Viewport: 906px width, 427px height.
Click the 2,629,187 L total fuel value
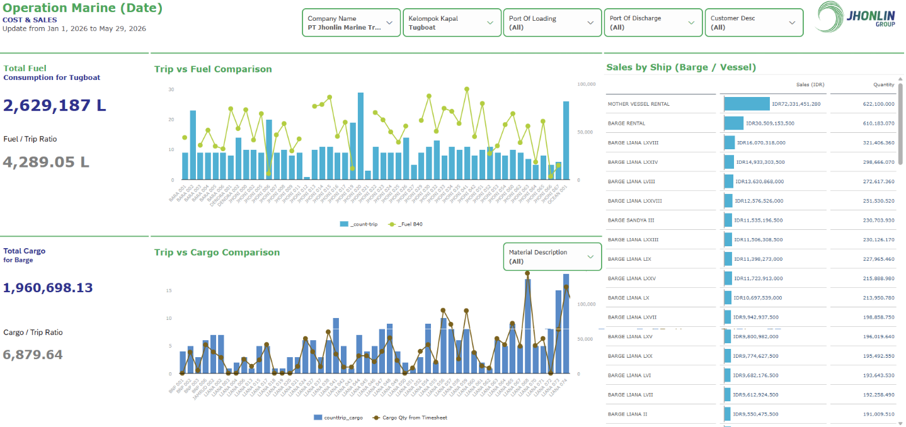[55, 105]
